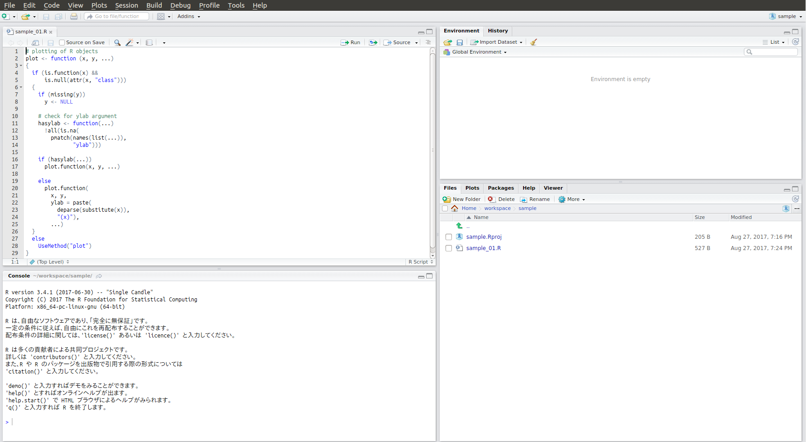Image resolution: width=806 pixels, height=442 pixels.
Task: Click the Source button in editor toolbar
Action: click(397, 42)
